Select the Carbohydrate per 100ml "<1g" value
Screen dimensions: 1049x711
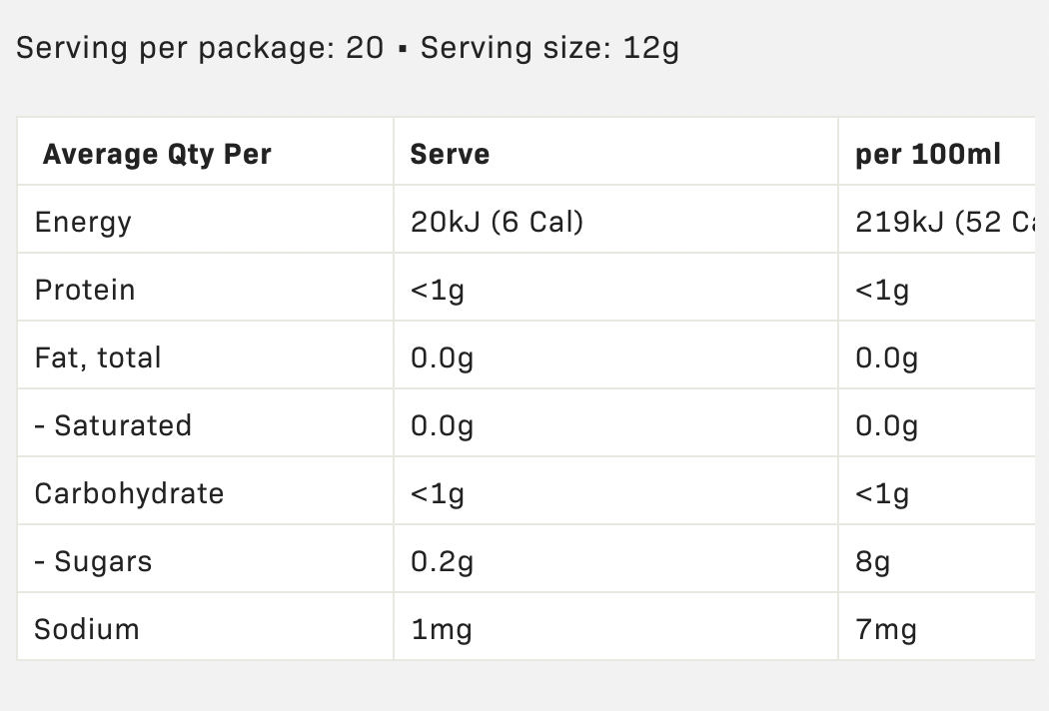tap(882, 493)
